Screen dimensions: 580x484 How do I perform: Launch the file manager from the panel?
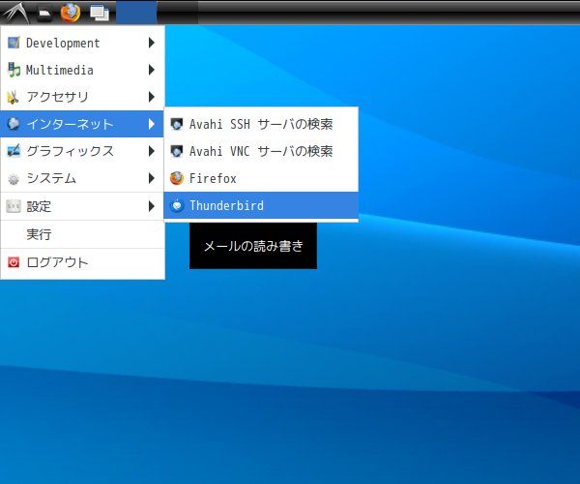coord(44,13)
